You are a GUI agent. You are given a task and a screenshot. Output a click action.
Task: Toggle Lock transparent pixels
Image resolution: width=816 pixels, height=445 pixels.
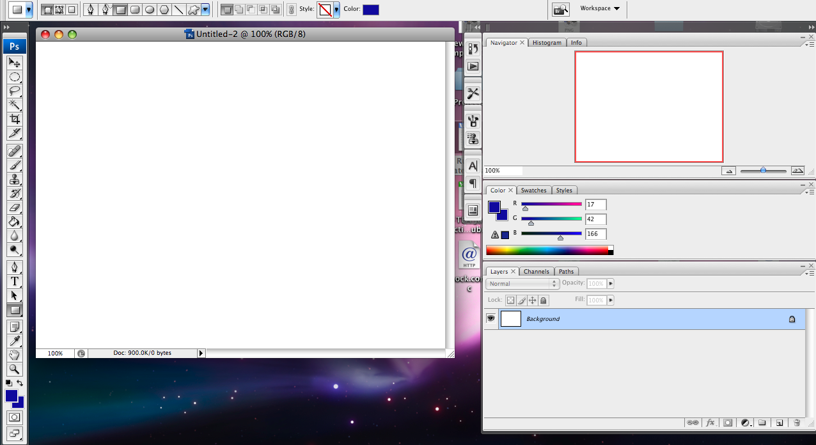coord(511,300)
